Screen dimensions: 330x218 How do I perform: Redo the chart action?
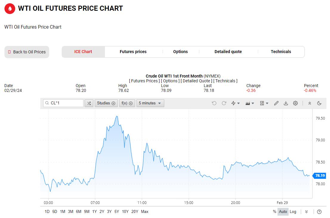(224, 103)
